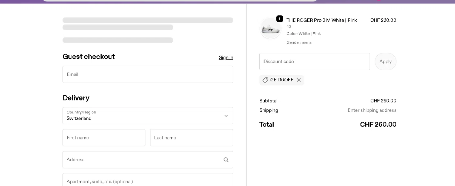Viewport: 455px width, 186px height.
Task: Click the Last name field
Action: [192, 138]
